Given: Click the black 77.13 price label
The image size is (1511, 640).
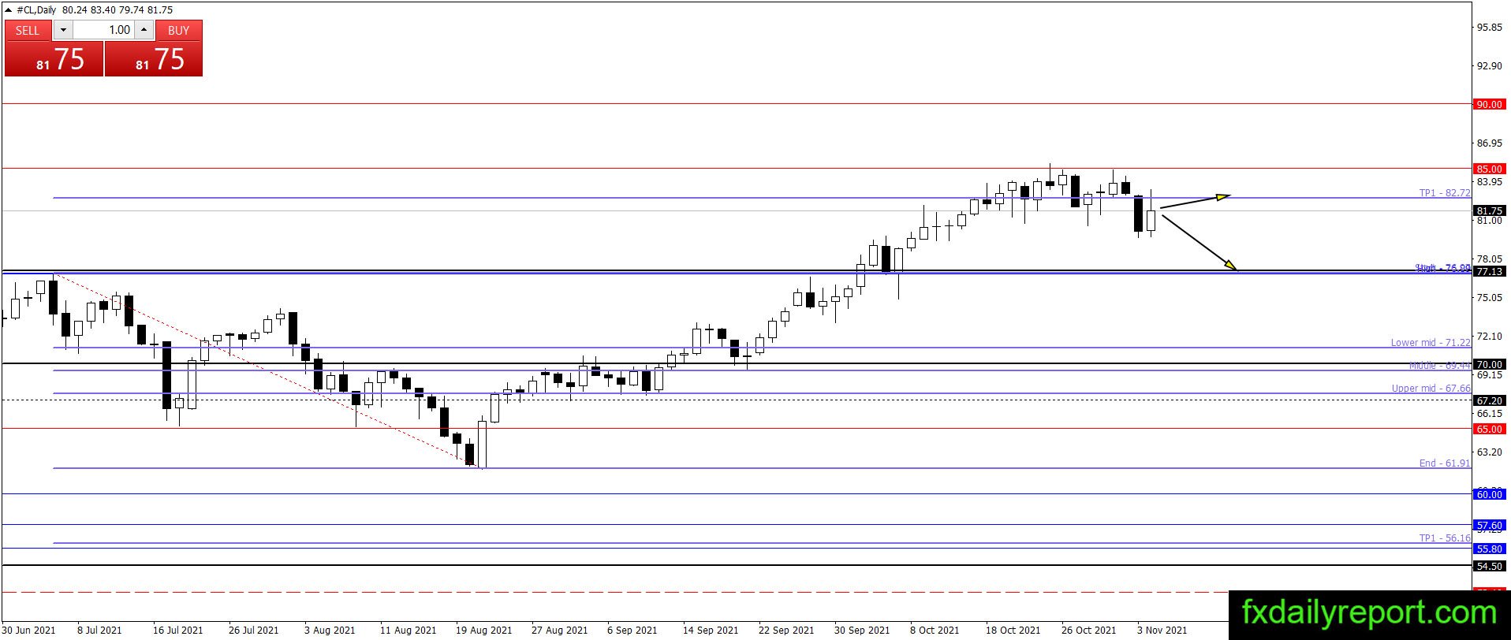Looking at the screenshot, I should pyautogui.click(x=1489, y=271).
